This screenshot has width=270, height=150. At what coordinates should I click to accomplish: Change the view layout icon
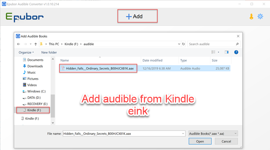pyautogui.click(x=213, y=52)
